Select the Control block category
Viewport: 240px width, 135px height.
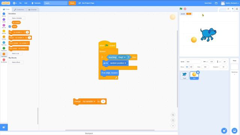pos(4,37)
